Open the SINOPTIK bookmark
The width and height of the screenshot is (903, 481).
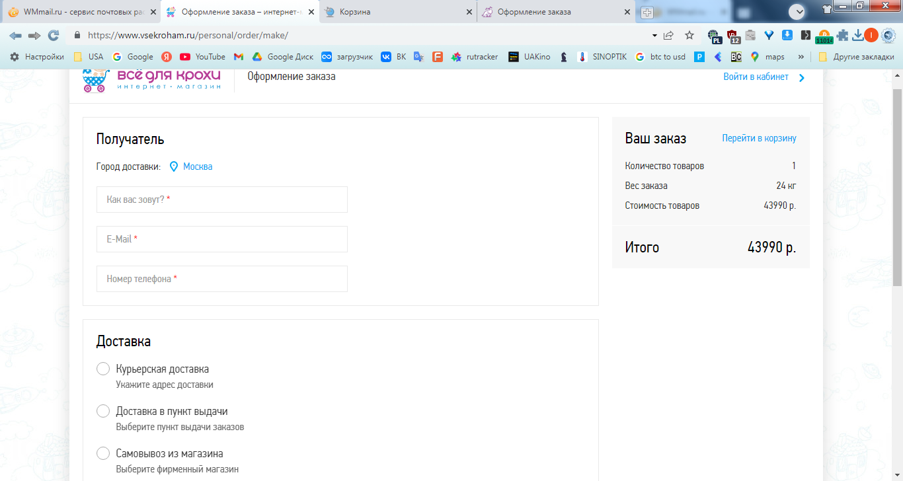602,57
